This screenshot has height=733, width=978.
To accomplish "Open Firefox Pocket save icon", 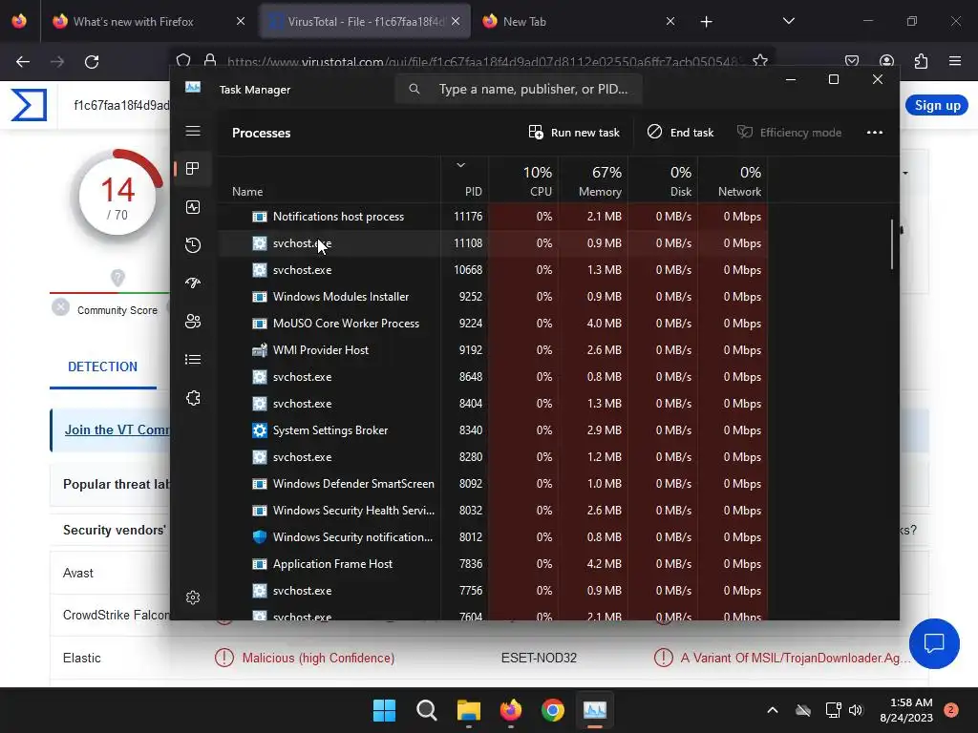I will pyautogui.click(x=851, y=61).
